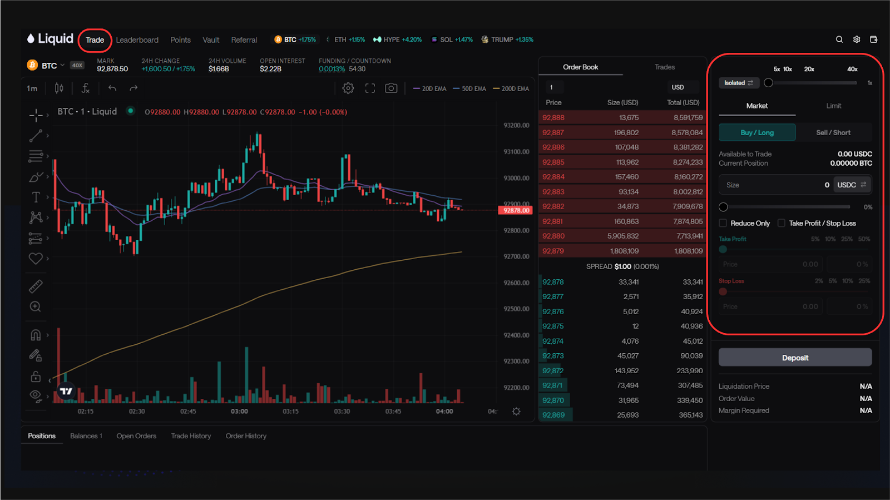Hide all drawings with the eye icon
Screen dimensions: 890x500
pyautogui.click(x=36, y=395)
